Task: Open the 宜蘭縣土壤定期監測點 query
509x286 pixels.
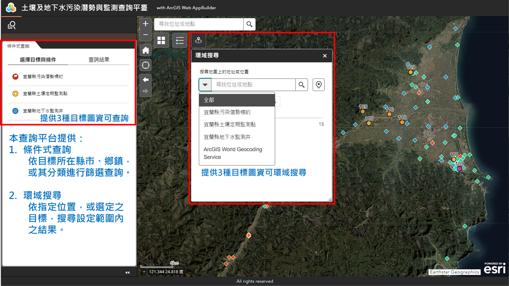Action: 45,94
